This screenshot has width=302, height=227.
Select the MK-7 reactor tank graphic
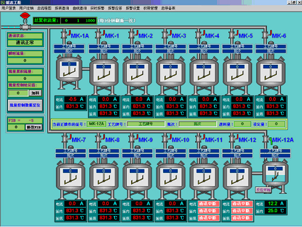point(71,179)
